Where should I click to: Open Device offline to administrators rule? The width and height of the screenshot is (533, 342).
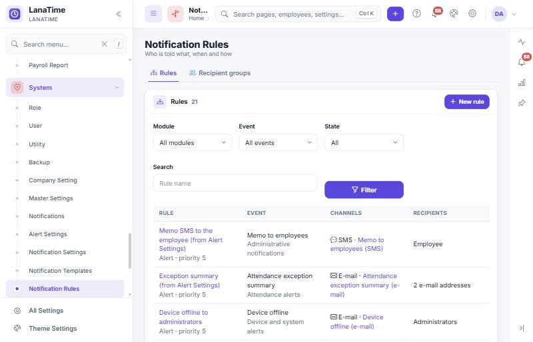pyautogui.click(x=183, y=317)
